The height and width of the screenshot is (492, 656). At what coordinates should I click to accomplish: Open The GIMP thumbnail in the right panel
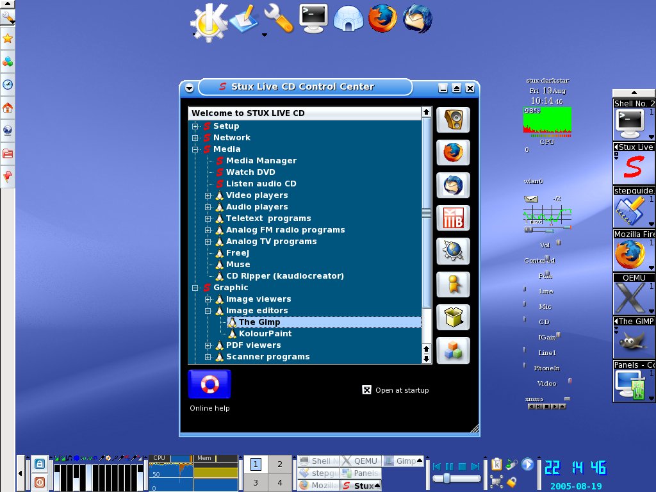pos(634,337)
